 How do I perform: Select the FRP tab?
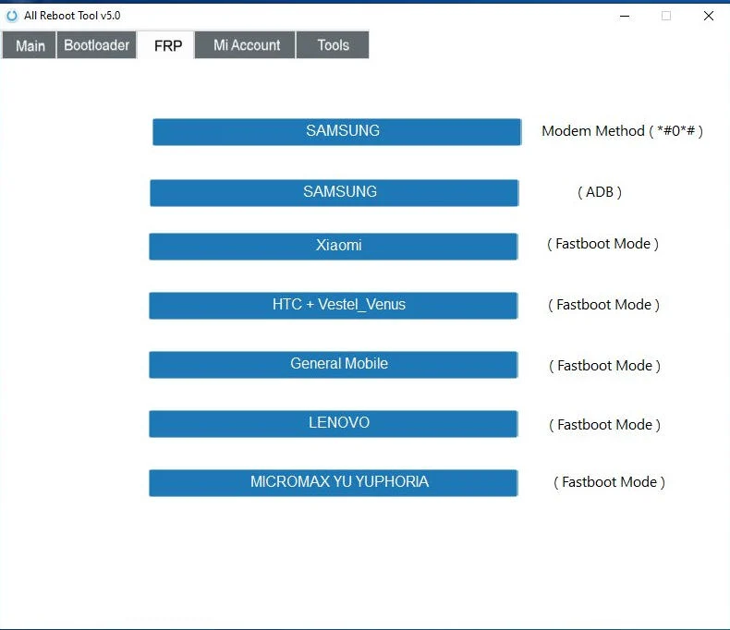click(167, 45)
